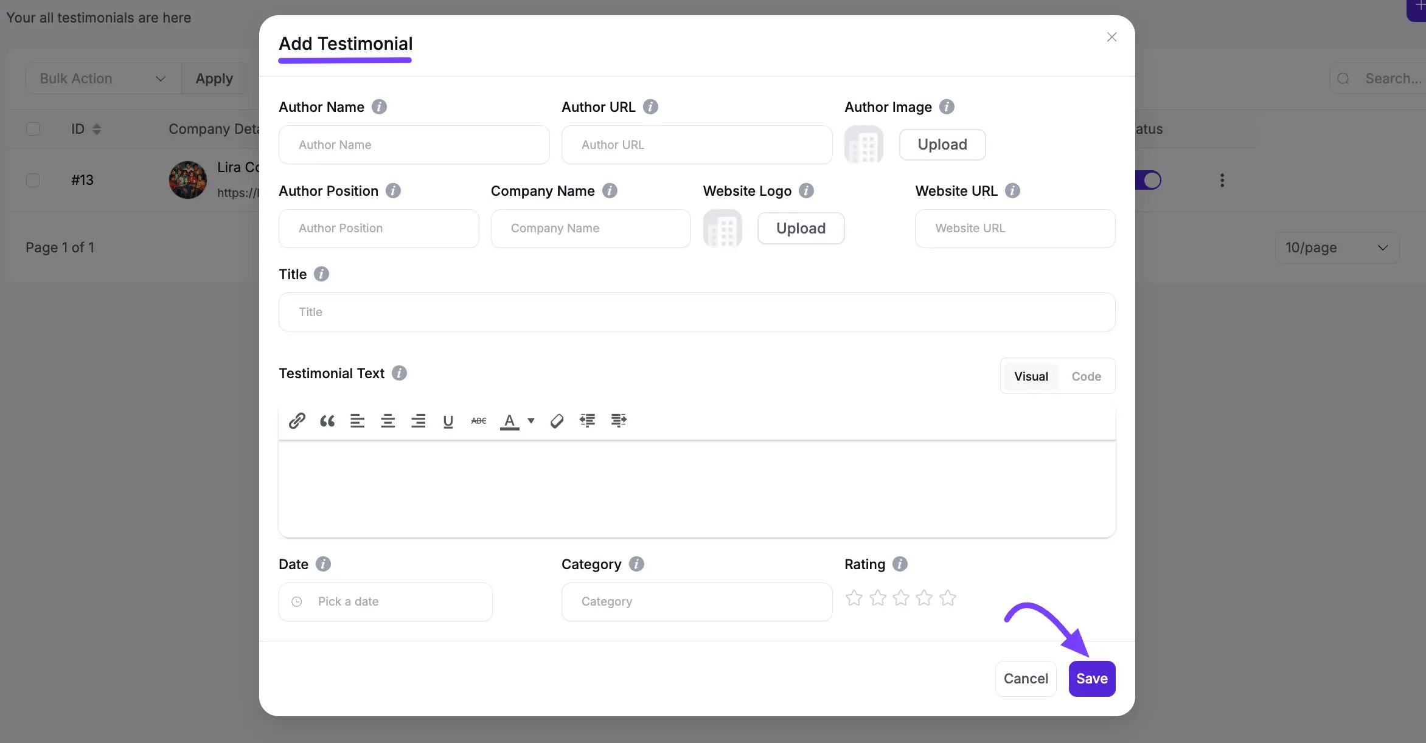Increase indent in testimonial editor
This screenshot has height=743, width=1426.
[619, 421]
